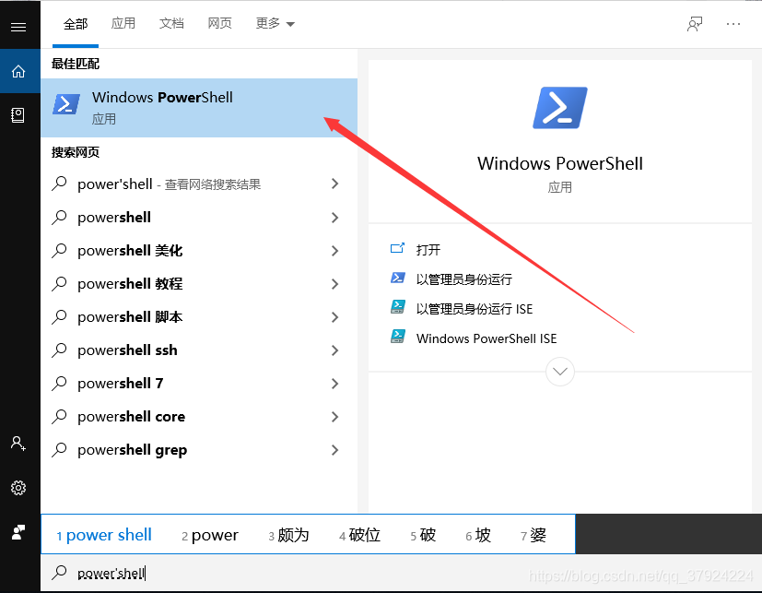Open the notebook icon in the sidebar
This screenshot has height=593, width=762.
pyautogui.click(x=18, y=115)
